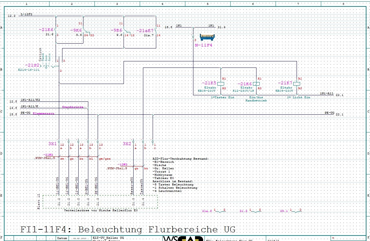The height and width of the screenshot is (241, 370).
Task: Select the '1= Licht Ein' function text
Action: [299, 97]
